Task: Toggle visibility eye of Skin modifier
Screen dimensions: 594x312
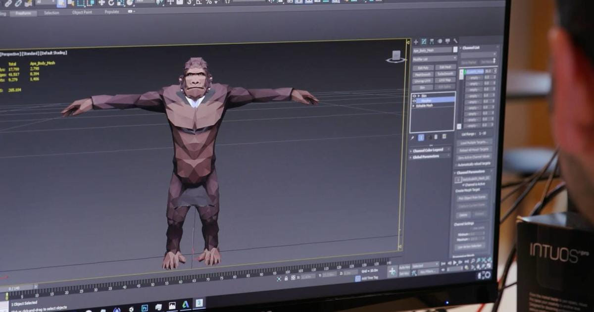Action: (x=414, y=95)
